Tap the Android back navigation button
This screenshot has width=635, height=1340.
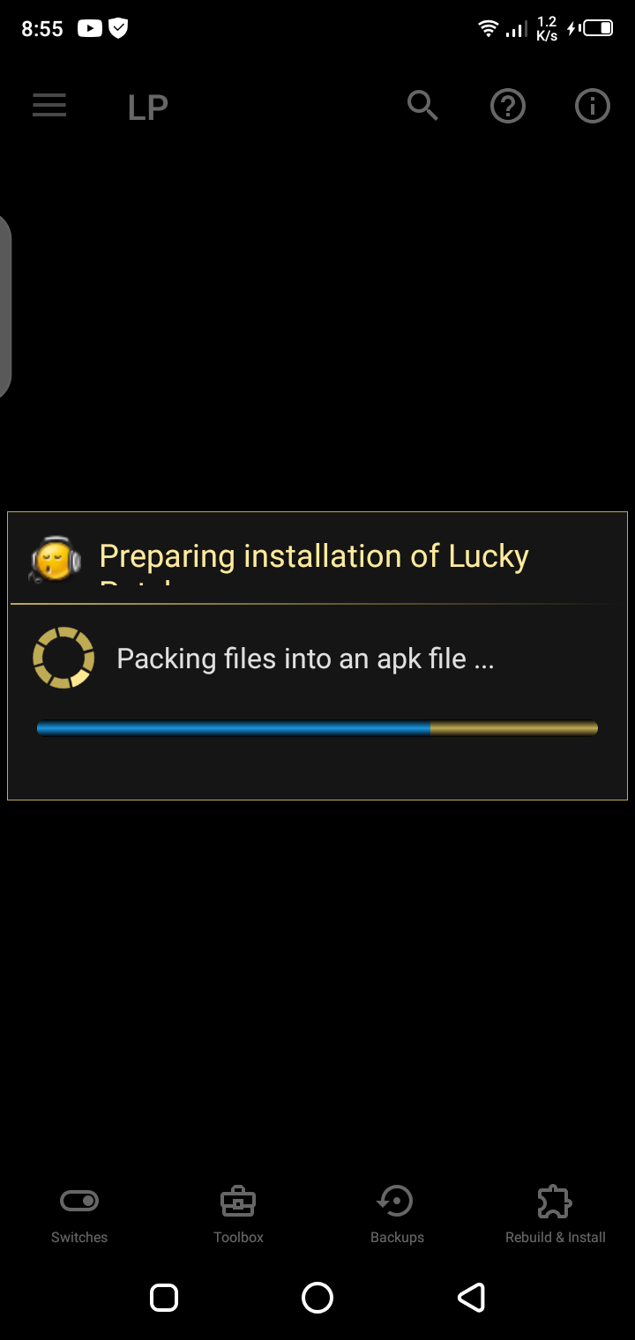point(472,1298)
